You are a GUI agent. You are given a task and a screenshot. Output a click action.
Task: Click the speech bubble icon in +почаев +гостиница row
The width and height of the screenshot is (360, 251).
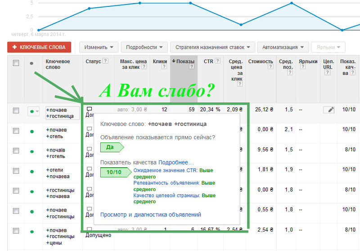point(89,109)
